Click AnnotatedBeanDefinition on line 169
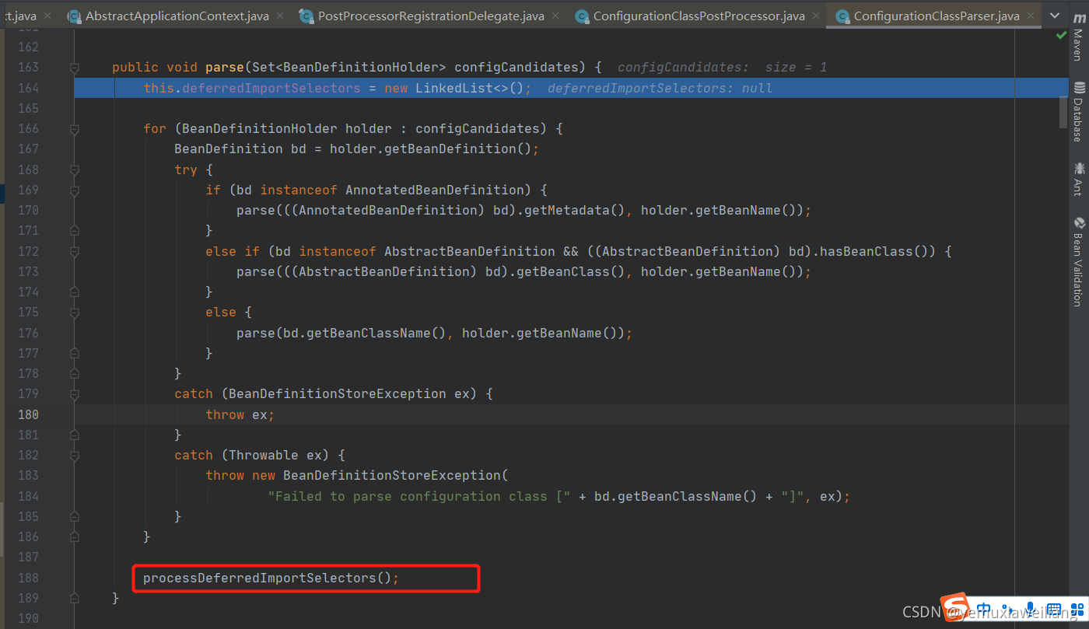 coord(435,190)
